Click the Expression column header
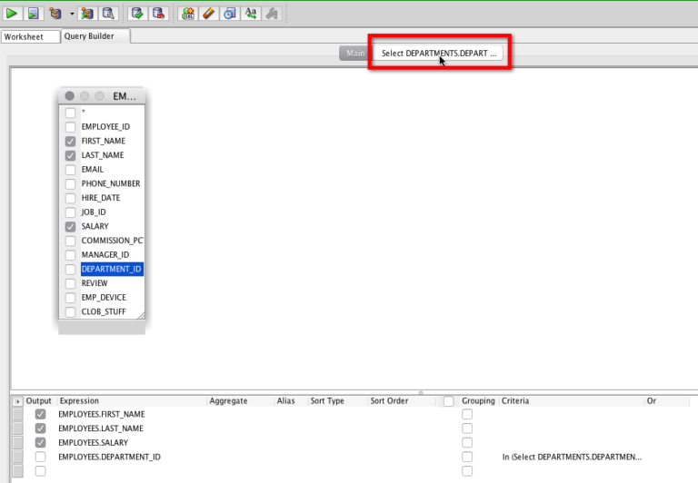Viewport: 698px width, 483px height. click(x=132, y=400)
